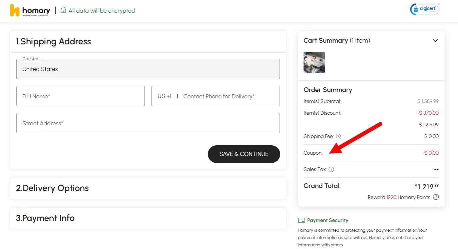This screenshot has width=458, height=249.
Task: Click the 1.Shipping Address heading
Action: point(53,41)
